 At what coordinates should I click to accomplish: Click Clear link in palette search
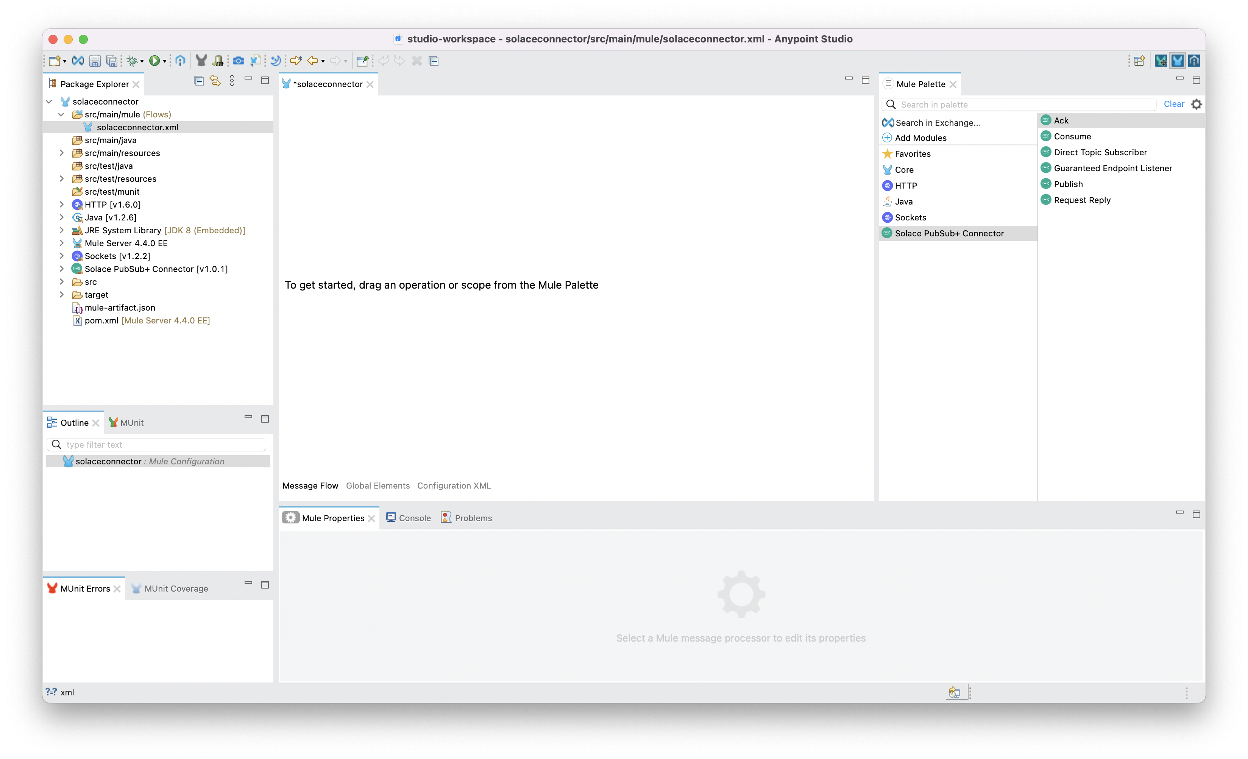point(1173,104)
